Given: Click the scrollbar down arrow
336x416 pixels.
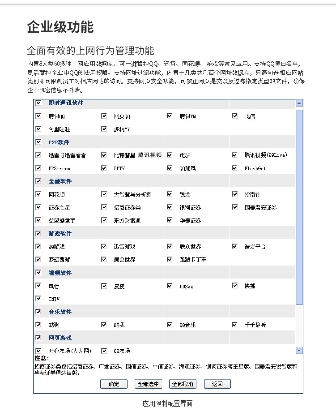Looking at the screenshot, I should pos(299,351).
